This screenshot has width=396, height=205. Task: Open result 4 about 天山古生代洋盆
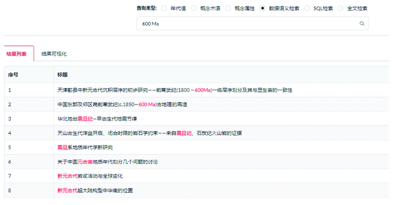pyautogui.click(x=149, y=133)
